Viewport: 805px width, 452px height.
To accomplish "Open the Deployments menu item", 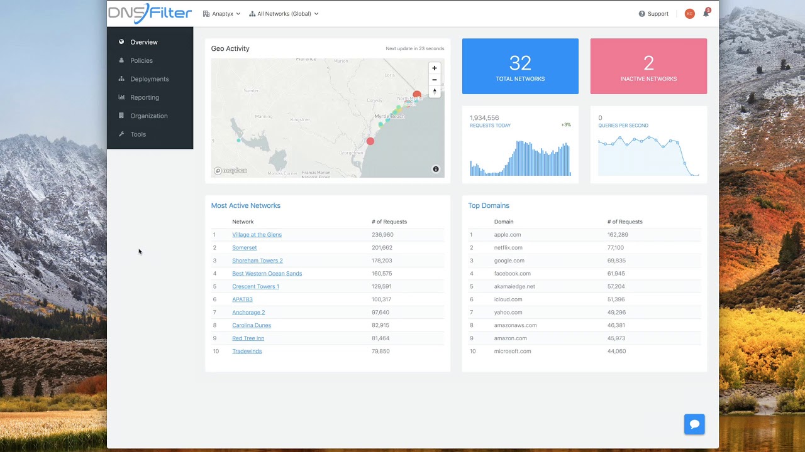I will click(150, 79).
